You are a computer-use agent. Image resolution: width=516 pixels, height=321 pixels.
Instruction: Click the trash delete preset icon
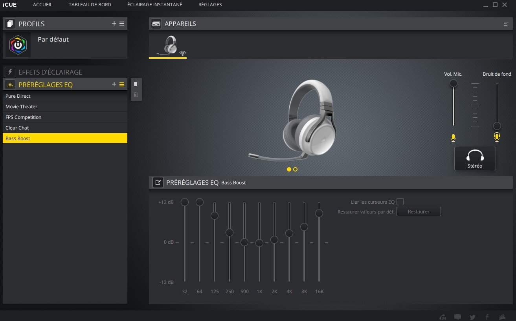pyautogui.click(x=136, y=95)
